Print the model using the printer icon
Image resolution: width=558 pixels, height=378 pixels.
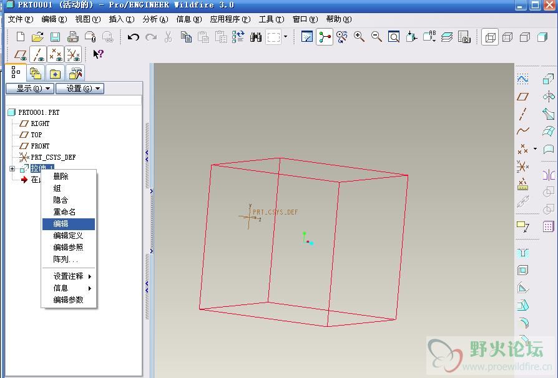pyautogui.click(x=72, y=37)
